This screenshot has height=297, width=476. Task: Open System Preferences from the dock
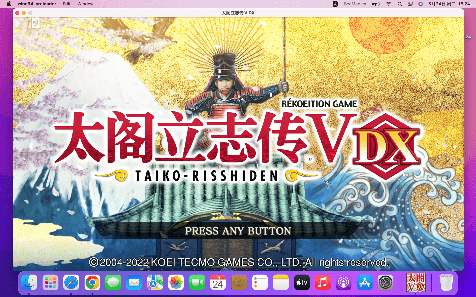(385, 283)
